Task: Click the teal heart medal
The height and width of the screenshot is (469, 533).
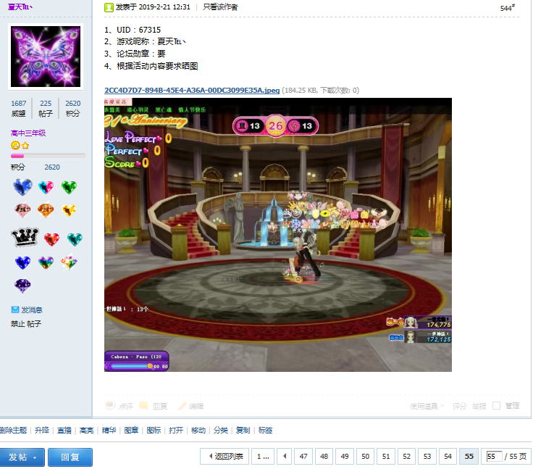Action: (75, 239)
